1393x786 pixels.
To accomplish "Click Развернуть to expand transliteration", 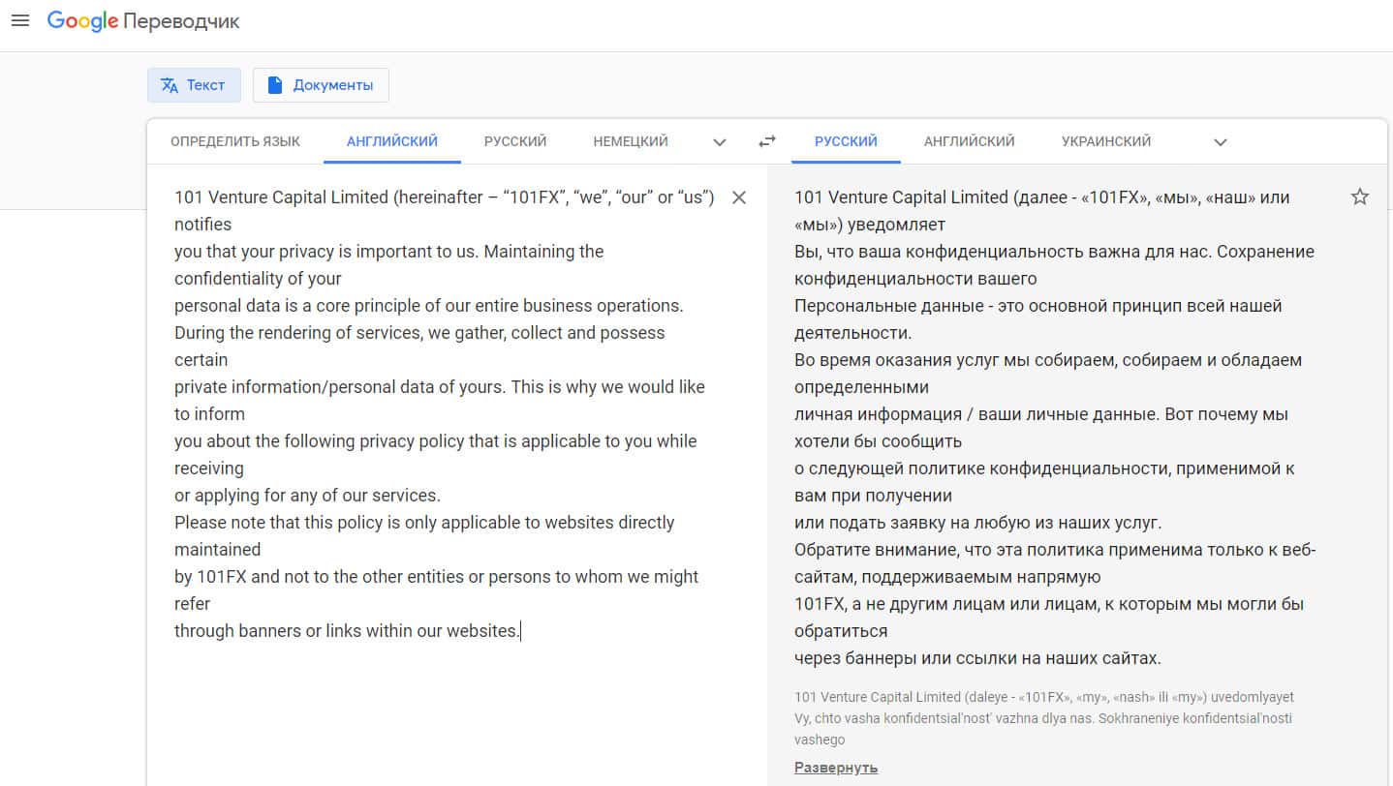I will tap(836, 768).
